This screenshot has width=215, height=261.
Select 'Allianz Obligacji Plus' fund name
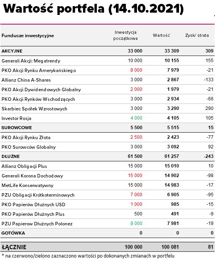pyautogui.click(x=24, y=166)
